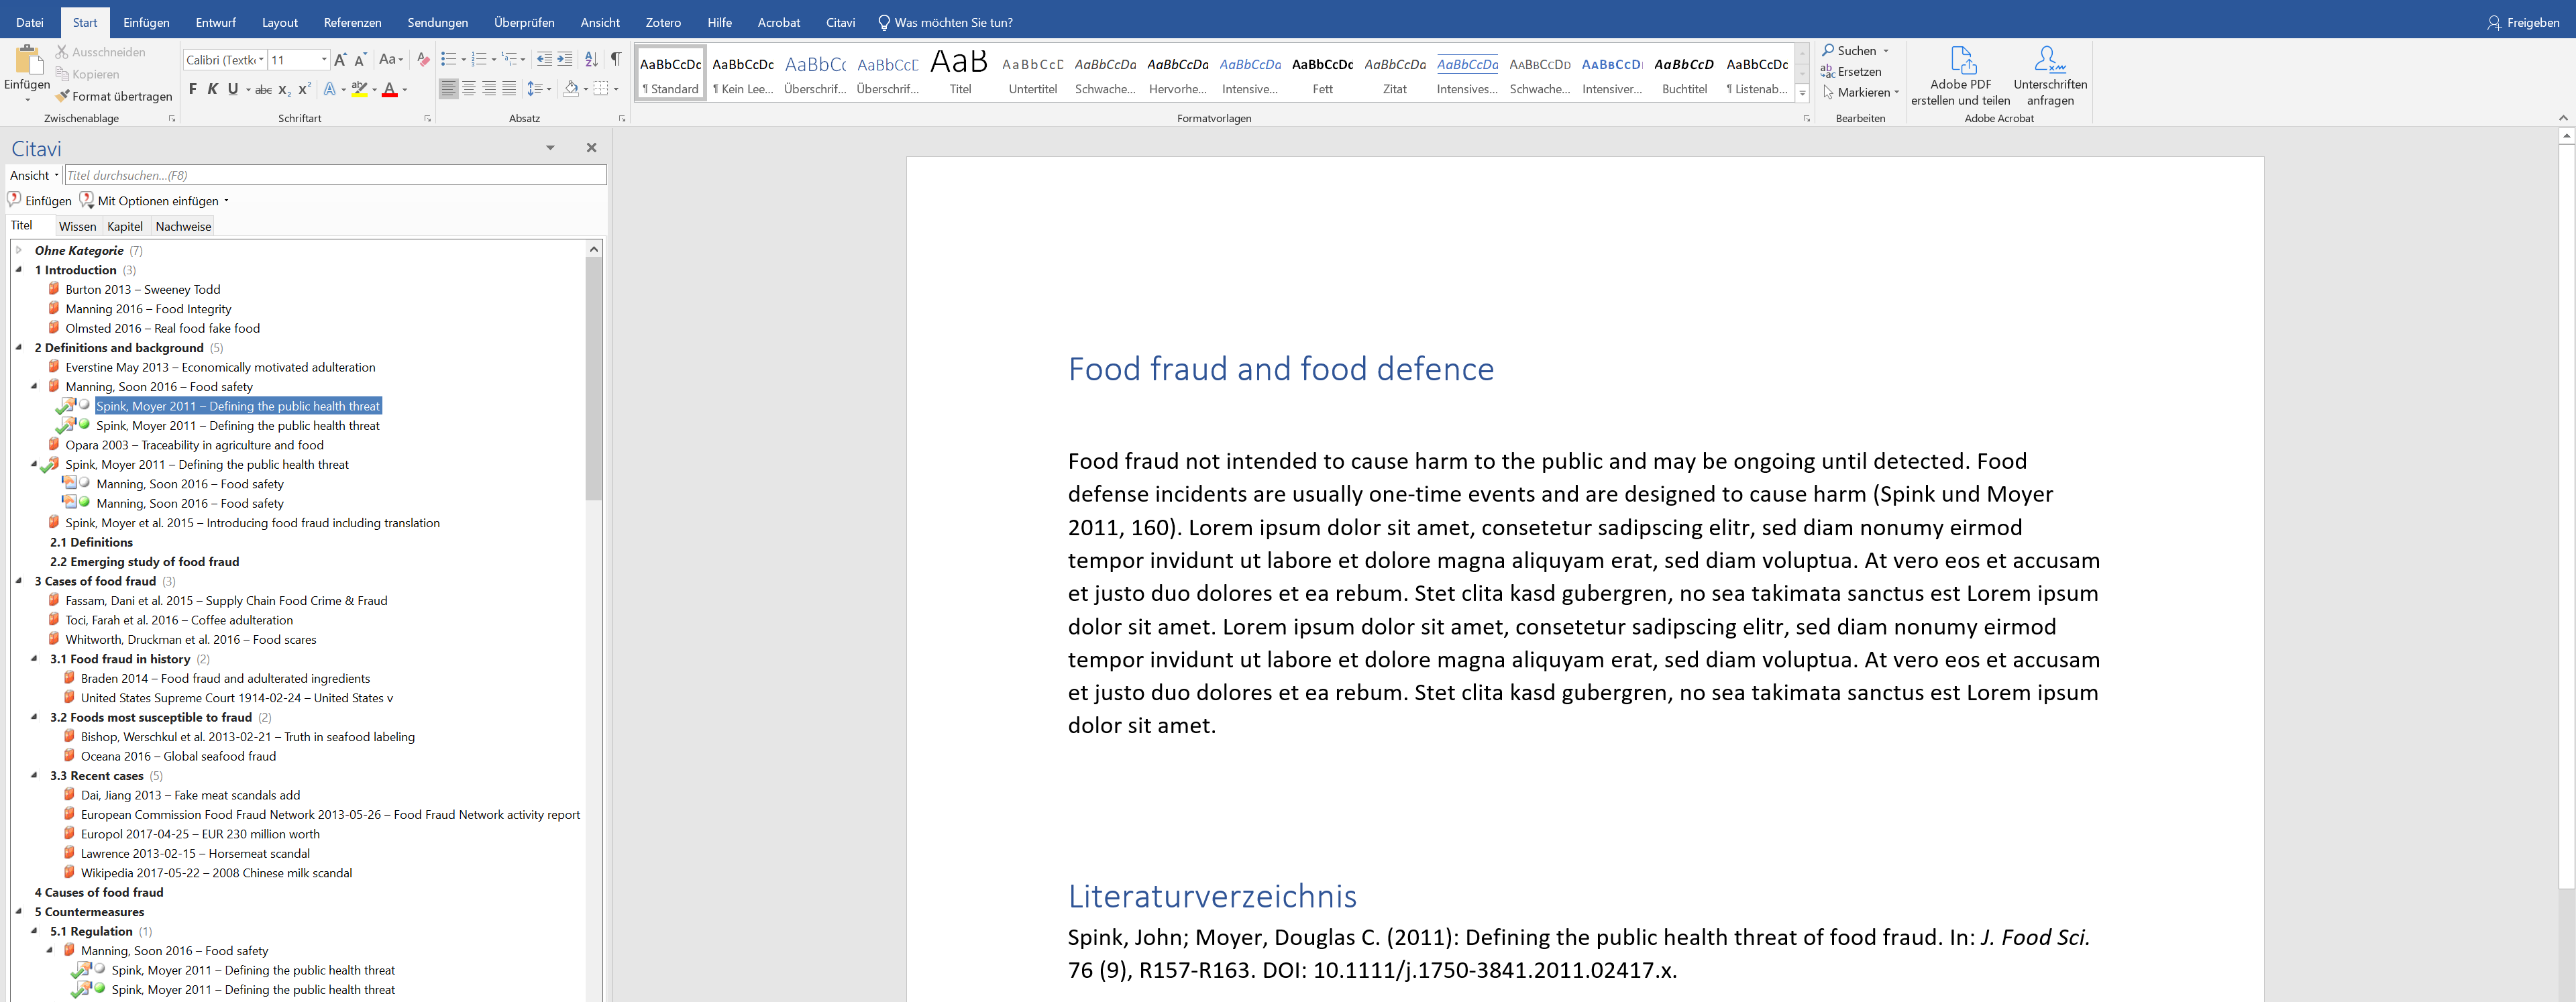Image resolution: width=2576 pixels, height=1002 pixels.
Task: Open Mit Optionen einfügen dropdown
Action: point(226,201)
